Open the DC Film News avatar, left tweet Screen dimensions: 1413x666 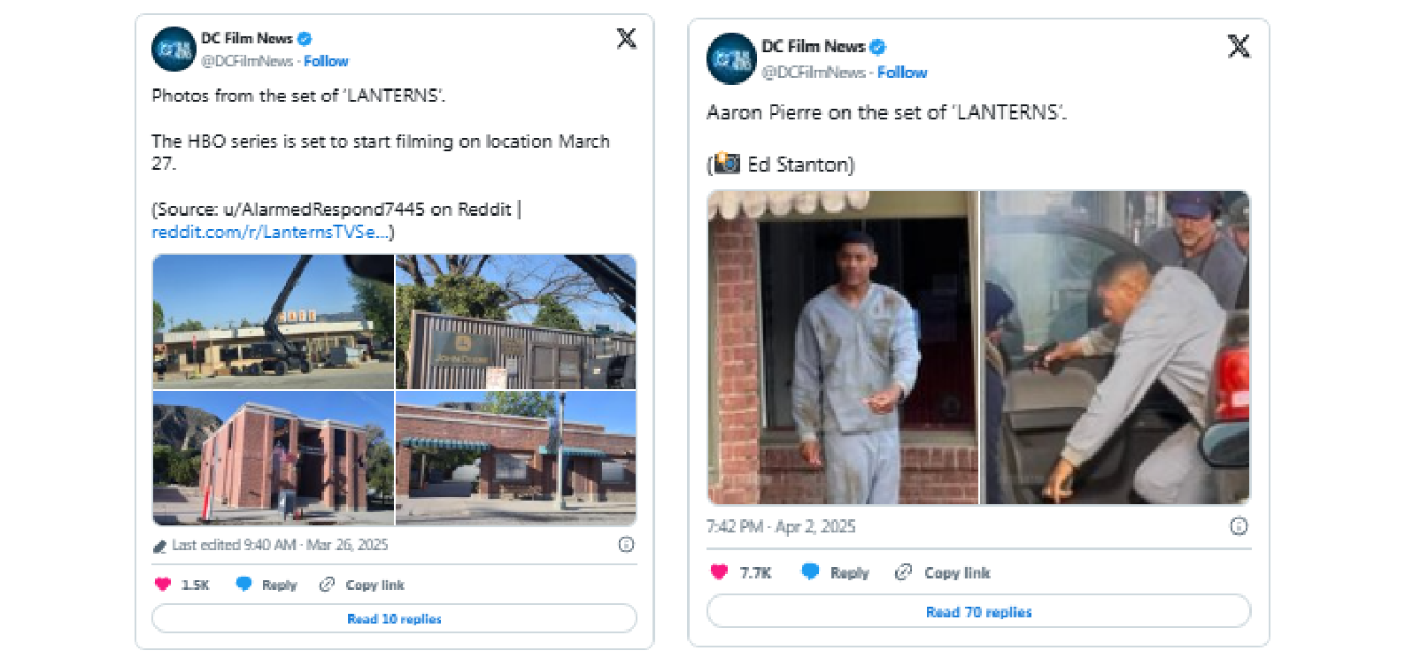pos(174,50)
